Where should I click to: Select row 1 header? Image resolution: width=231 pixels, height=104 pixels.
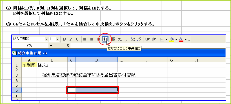(17, 65)
